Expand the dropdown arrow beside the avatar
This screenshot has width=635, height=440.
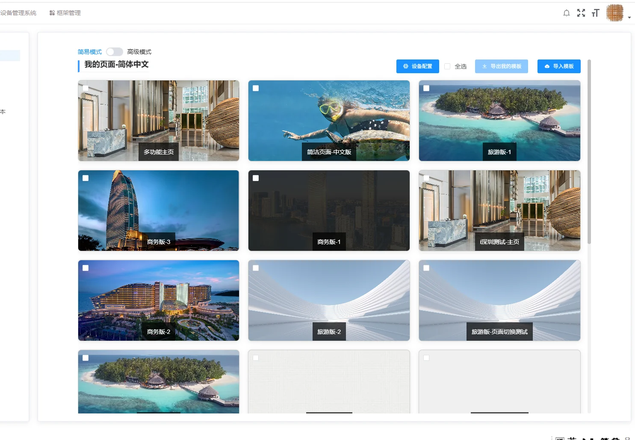(629, 18)
